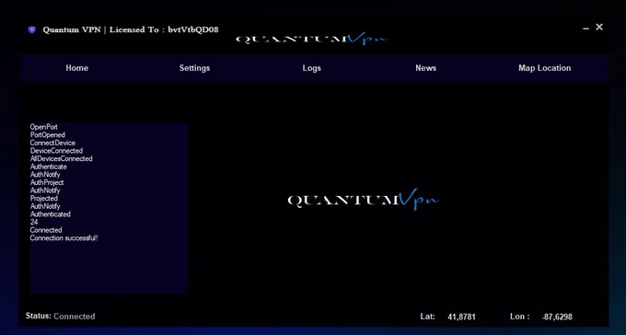The image size is (626, 335).
Task: Select the Connection successful! log line
Action: [x=64, y=238]
